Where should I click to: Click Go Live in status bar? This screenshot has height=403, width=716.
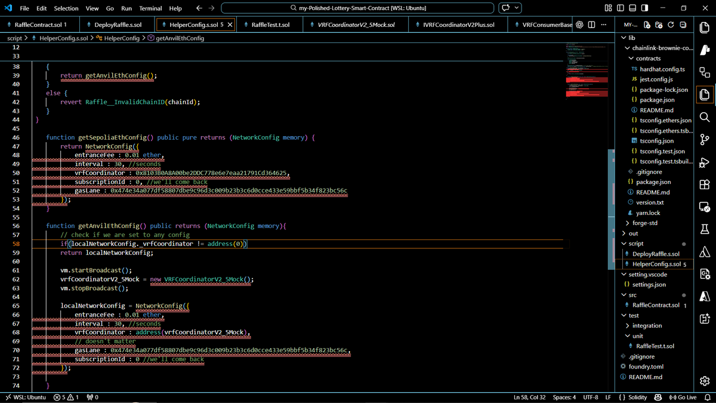coord(683,397)
